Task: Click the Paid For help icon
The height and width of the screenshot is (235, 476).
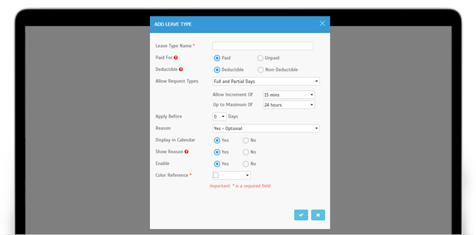Action: click(176, 58)
